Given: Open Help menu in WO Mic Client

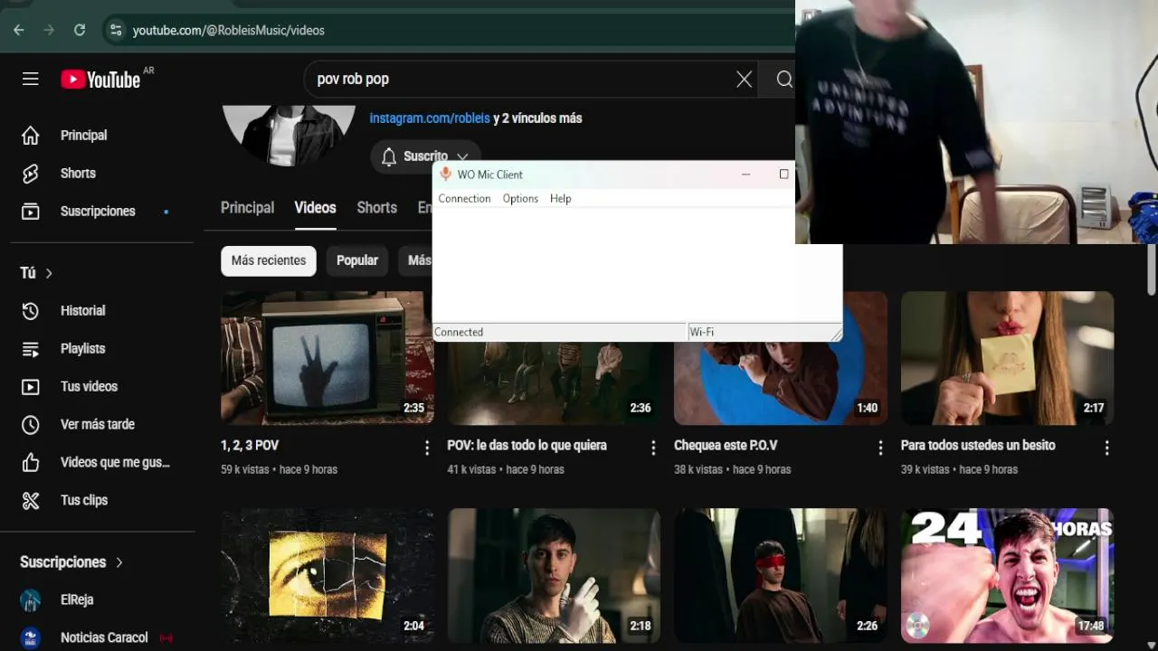Looking at the screenshot, I should click(x=560, y=199).
